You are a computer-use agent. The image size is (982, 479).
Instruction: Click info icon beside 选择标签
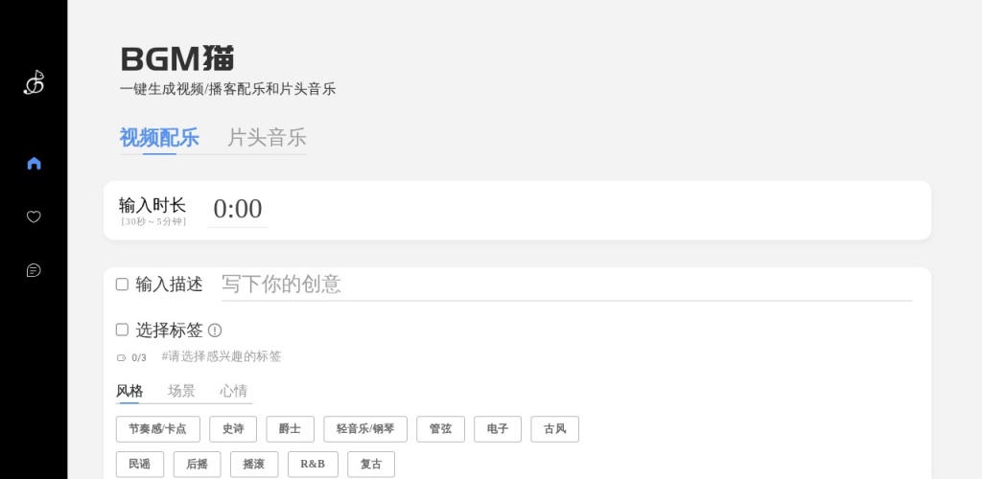click(x=215, y=331)
